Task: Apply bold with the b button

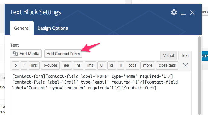Action: coord(16,65)
